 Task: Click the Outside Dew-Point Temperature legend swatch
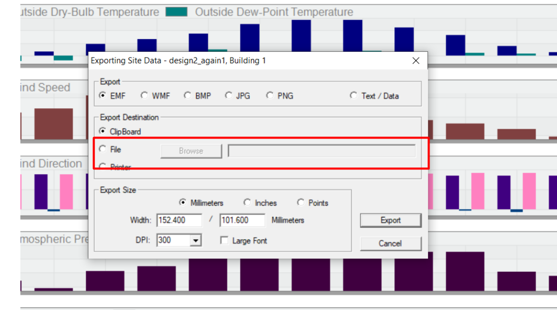coord(177,12)
